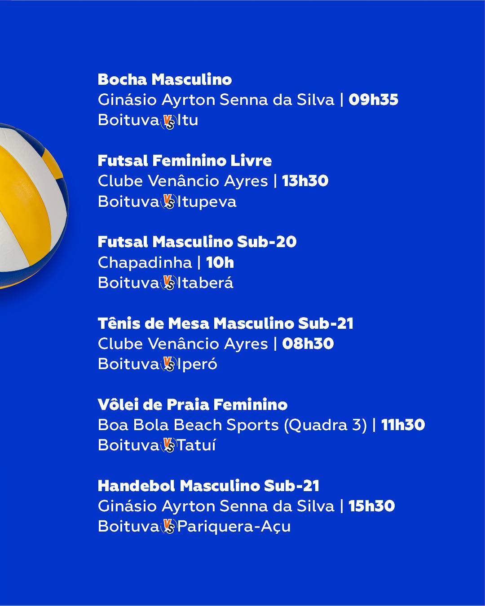Image resolution: width=485 pixels, height=606 pixels.
Task: Click the 08h30 match time
Action: click(x=308, y=344)
